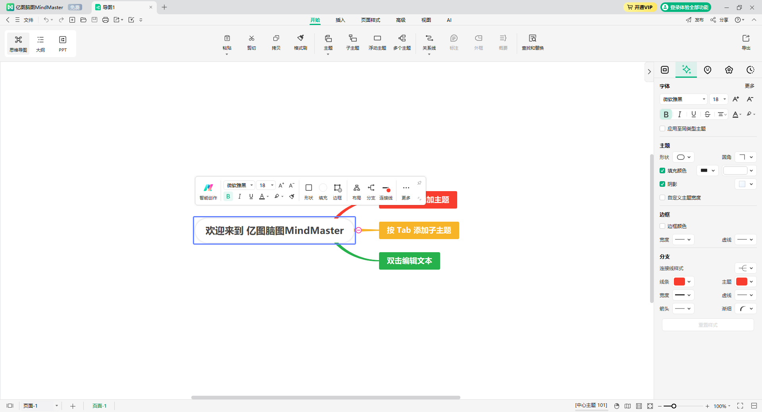Add a Relationship line (关系线)
This screenshot has width=762, height=412.
click(x=429, y=42)
